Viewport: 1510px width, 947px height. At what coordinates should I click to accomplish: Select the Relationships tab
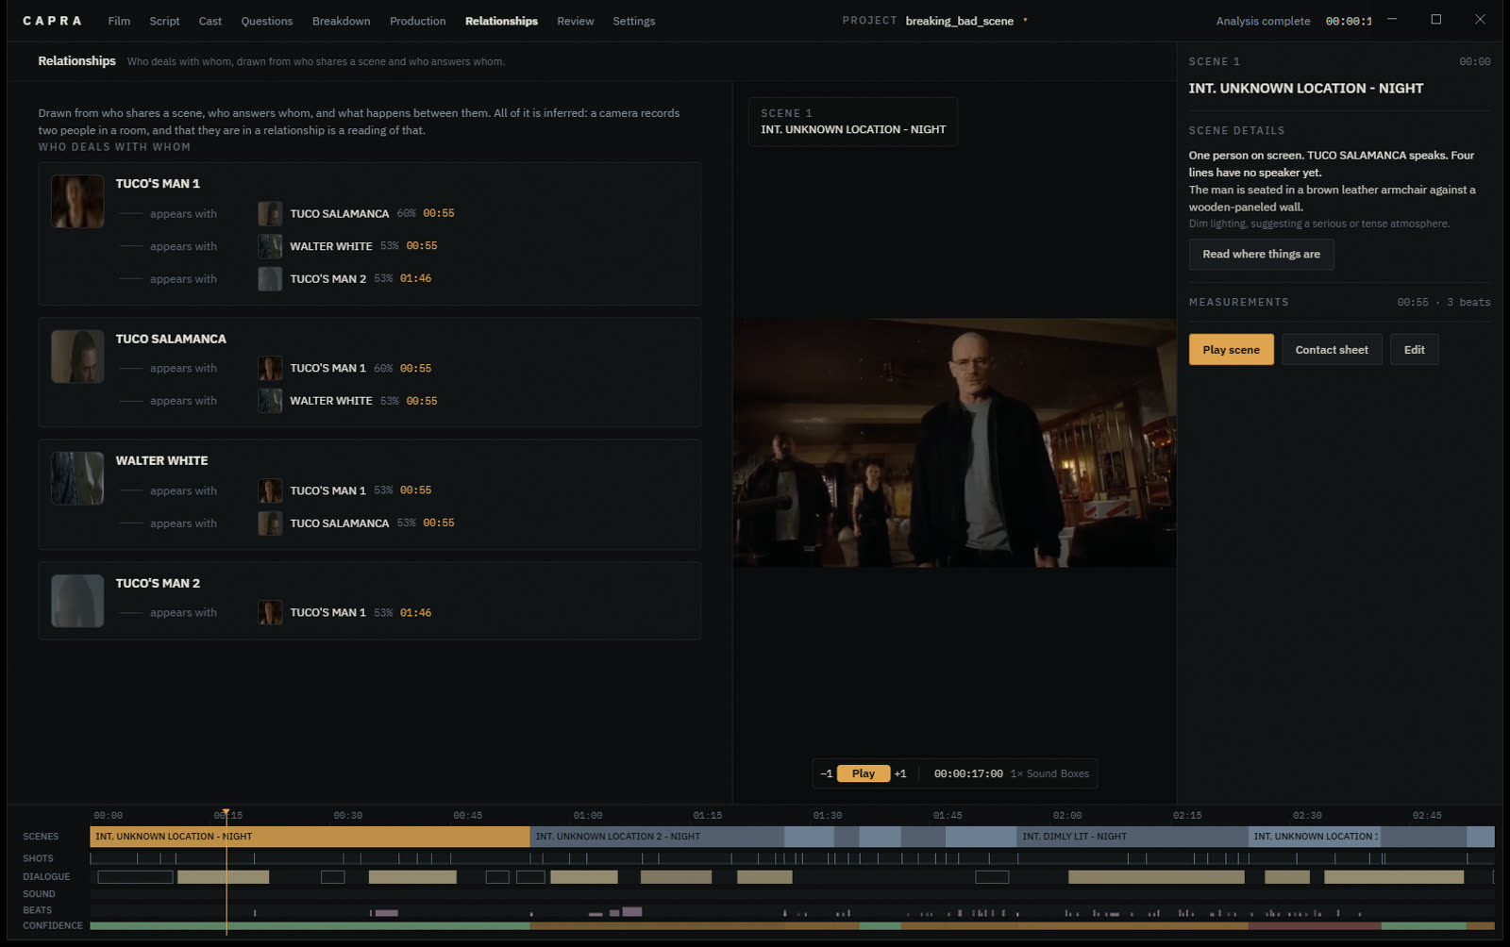[501, 21]
